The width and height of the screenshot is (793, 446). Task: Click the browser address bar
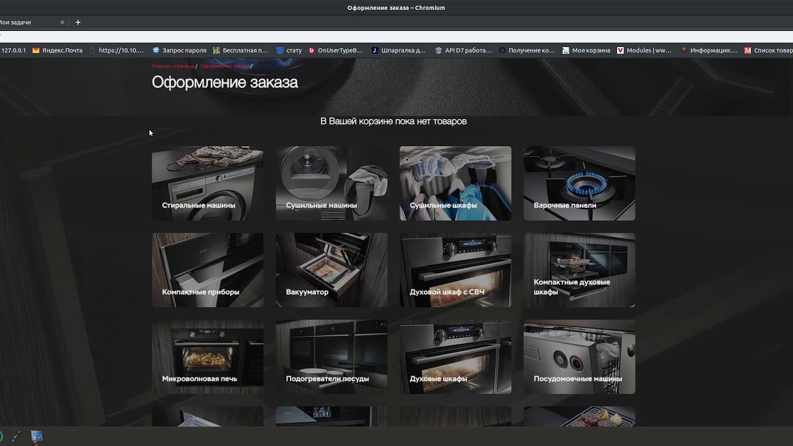[396, 37]
